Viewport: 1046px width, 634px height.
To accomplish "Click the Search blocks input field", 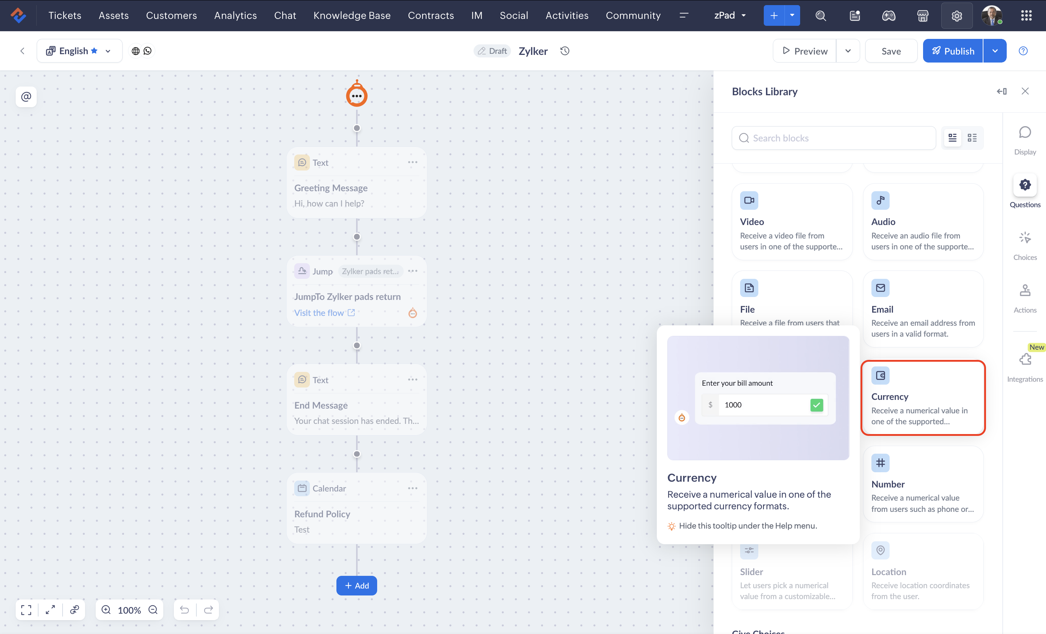I will point(834,138).
